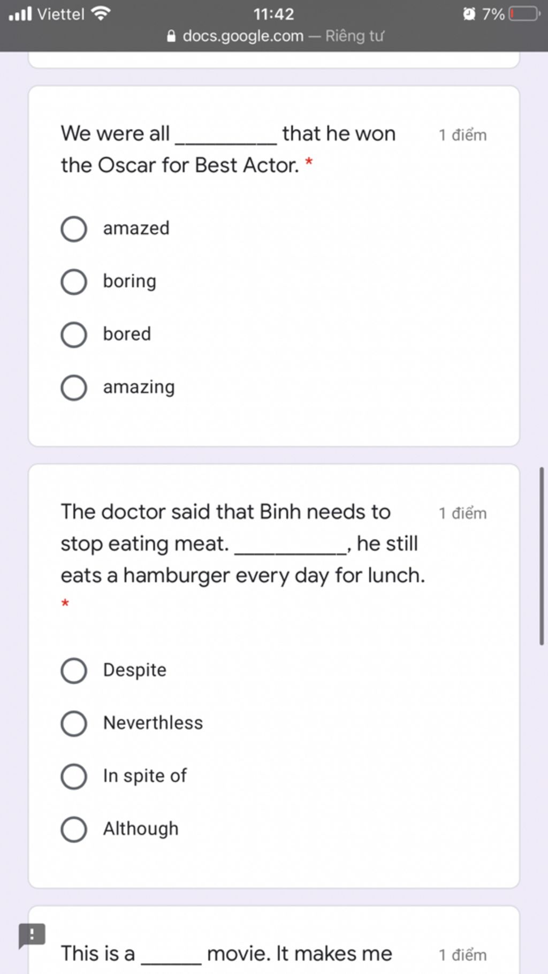
Task: Tap the battery indicator icon
Action: (524, 13)
